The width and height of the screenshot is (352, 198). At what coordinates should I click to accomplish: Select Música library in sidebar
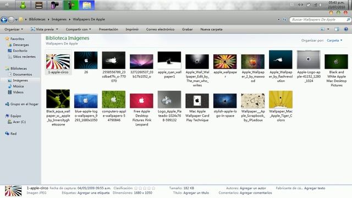18,86
